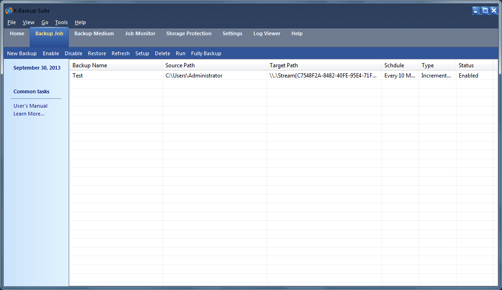Open the Tools menu

coord(61,22)
